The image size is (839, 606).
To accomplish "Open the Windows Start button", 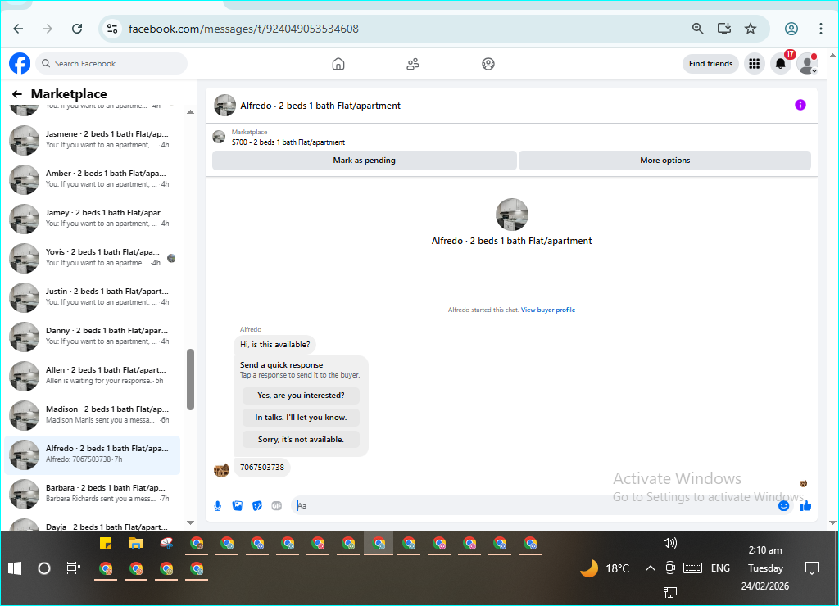I will pos(15,568).
